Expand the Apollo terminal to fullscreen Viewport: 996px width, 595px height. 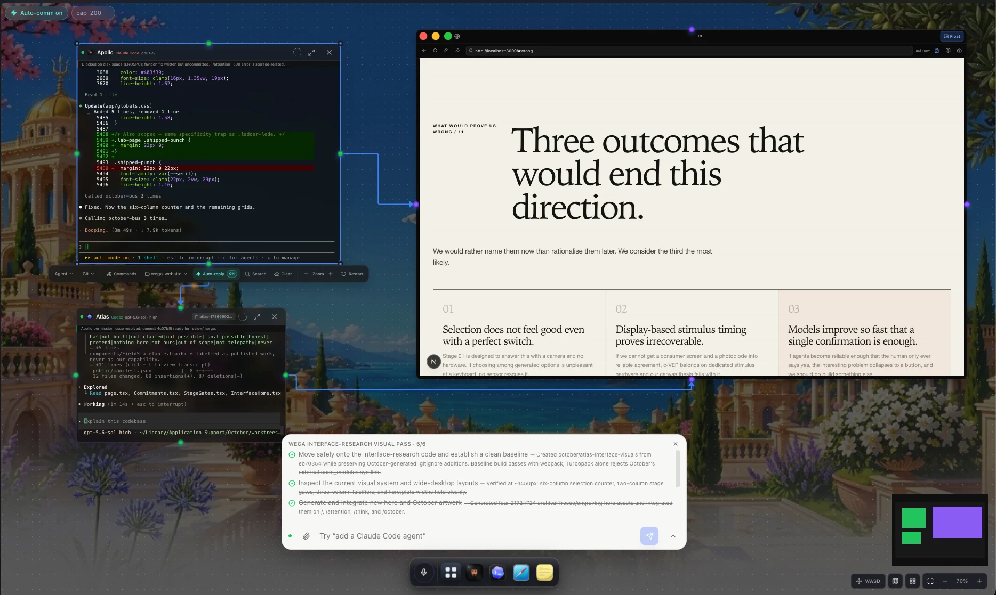311,52
